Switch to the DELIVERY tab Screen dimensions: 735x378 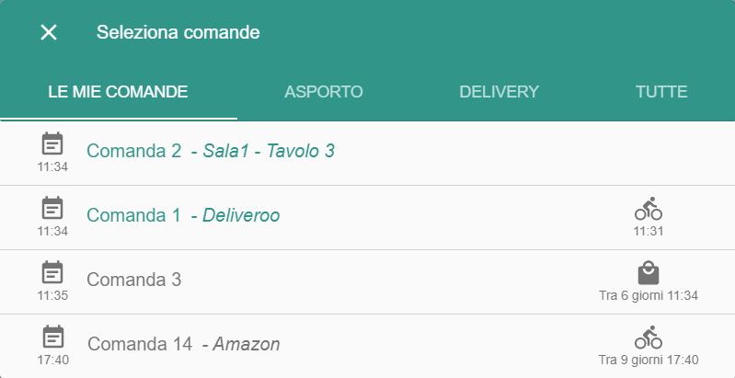click(x=499, y=92)
